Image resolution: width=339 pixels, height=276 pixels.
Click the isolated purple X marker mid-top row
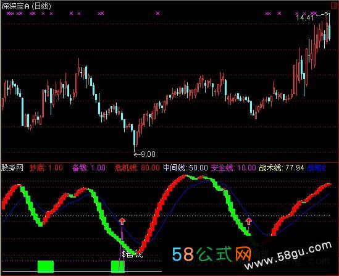[157, 14]
